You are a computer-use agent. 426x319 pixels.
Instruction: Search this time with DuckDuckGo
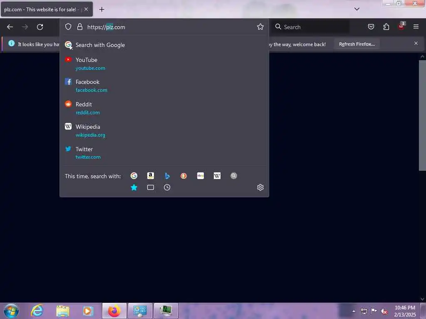tap(183, 176)
